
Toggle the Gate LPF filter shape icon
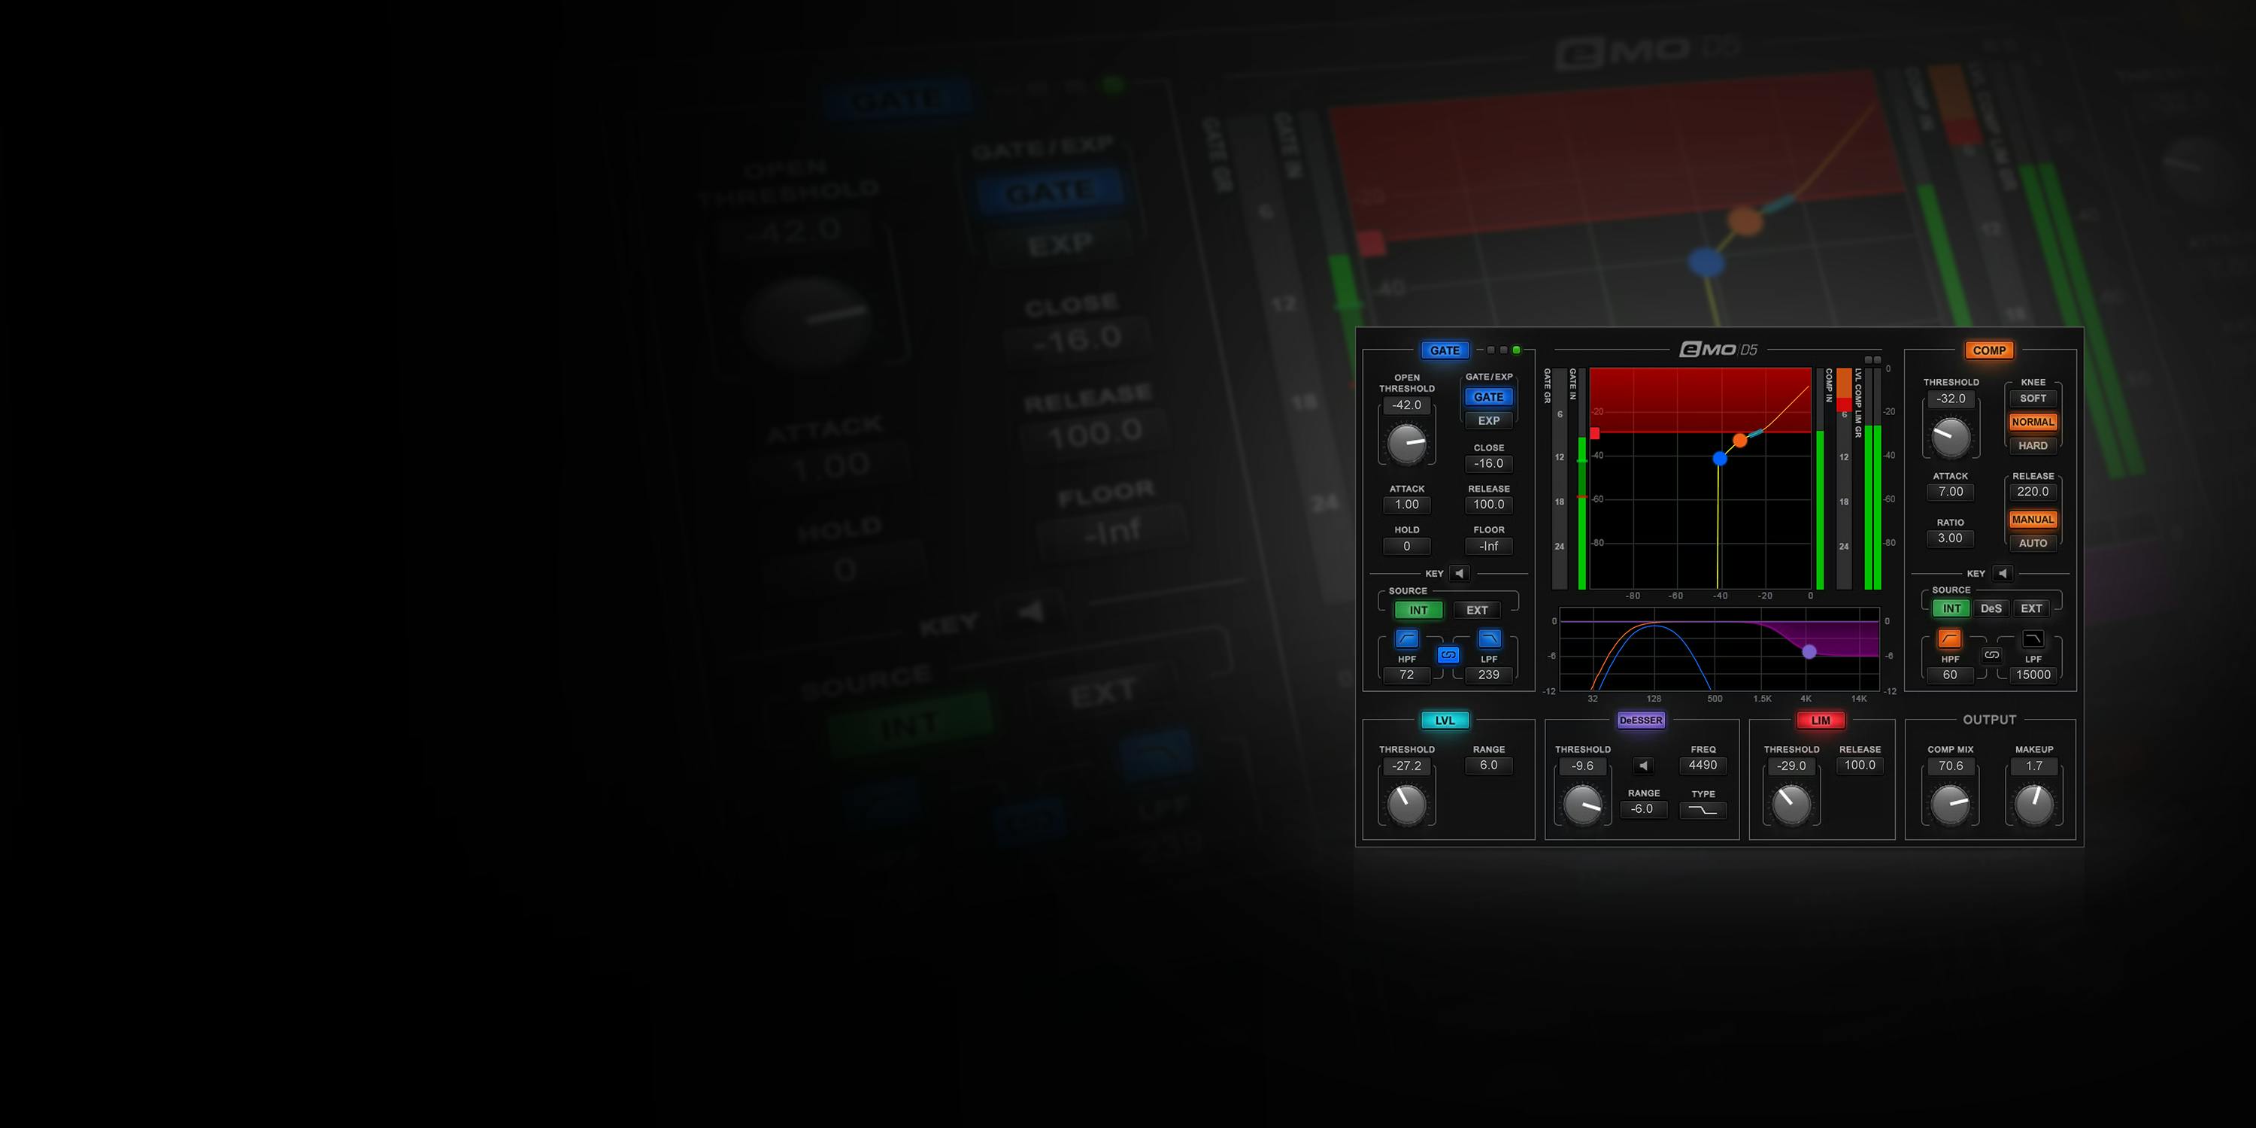(x=1489, y=638)
